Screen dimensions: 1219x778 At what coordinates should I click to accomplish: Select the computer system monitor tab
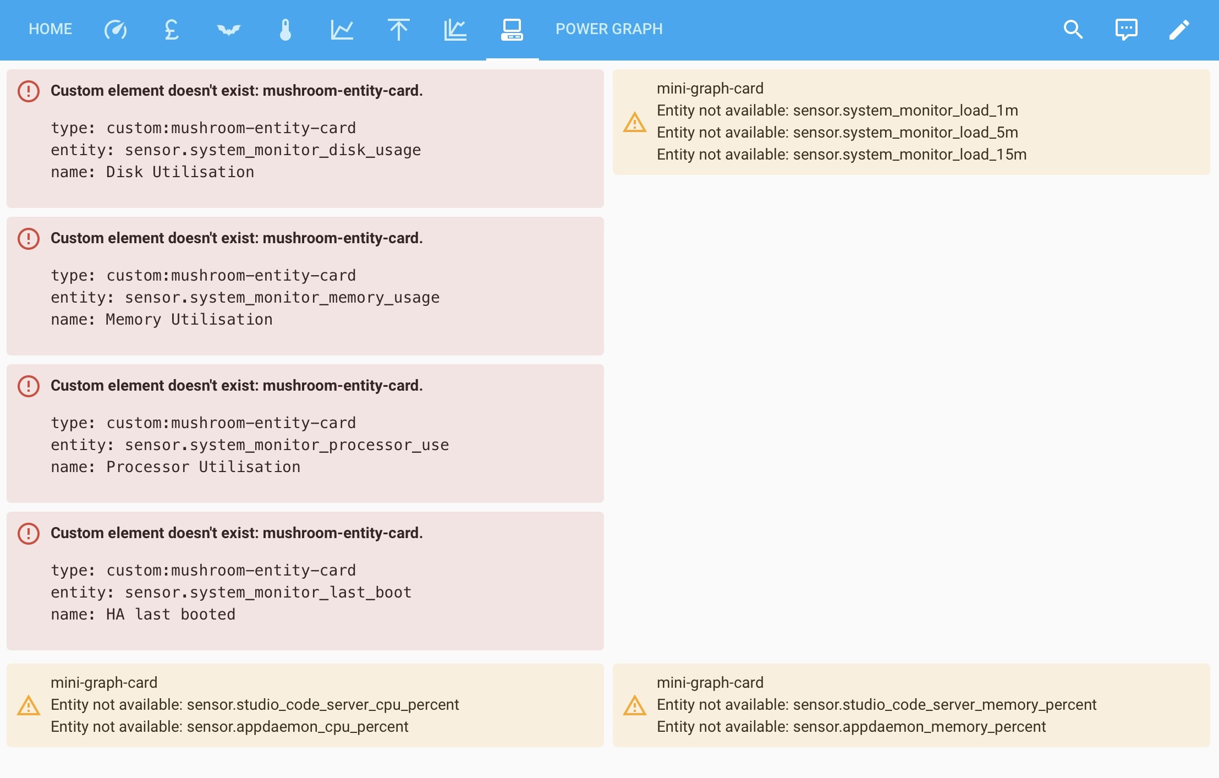tap(512, 29)
